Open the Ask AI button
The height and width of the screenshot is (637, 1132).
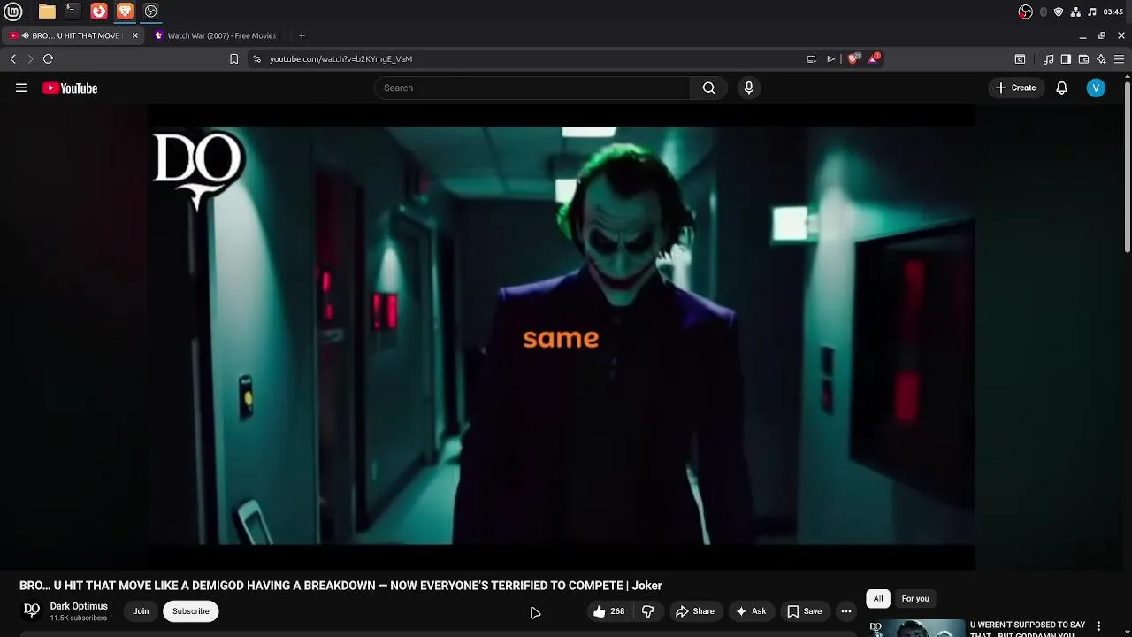(x=751, y=611)
